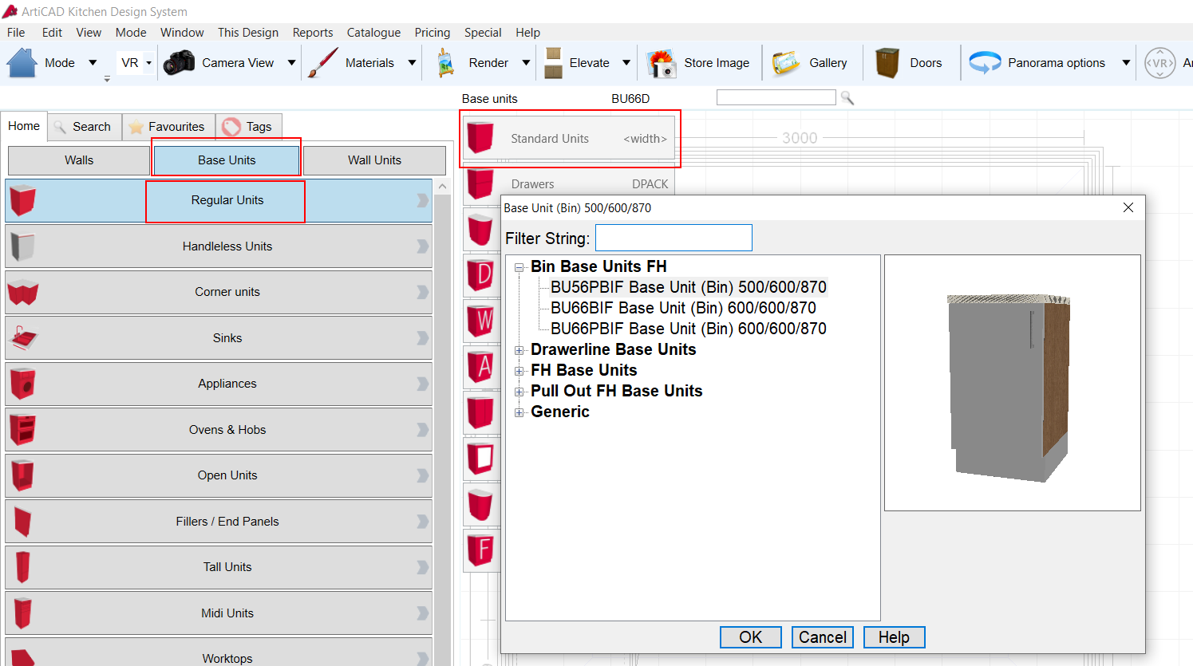
Task: Click the Sinks category icon
Action: (x=22, y=338)
